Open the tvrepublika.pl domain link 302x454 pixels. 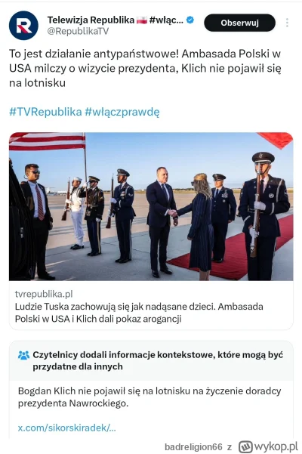44,294
